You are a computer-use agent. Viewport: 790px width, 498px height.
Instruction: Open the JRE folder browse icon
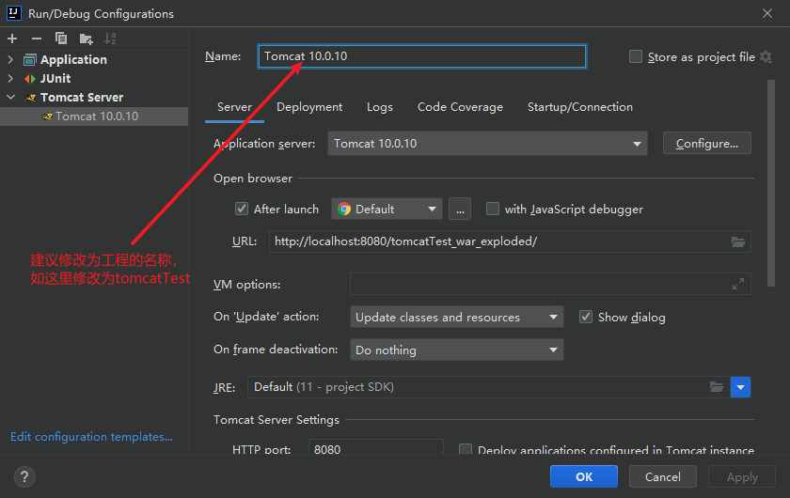pyautogui.click(x=717, y=387)
